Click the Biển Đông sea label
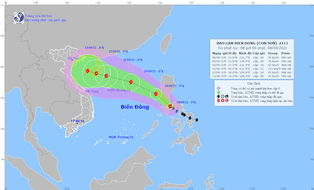The image size is (314, 190). click(x=135, y=107)
